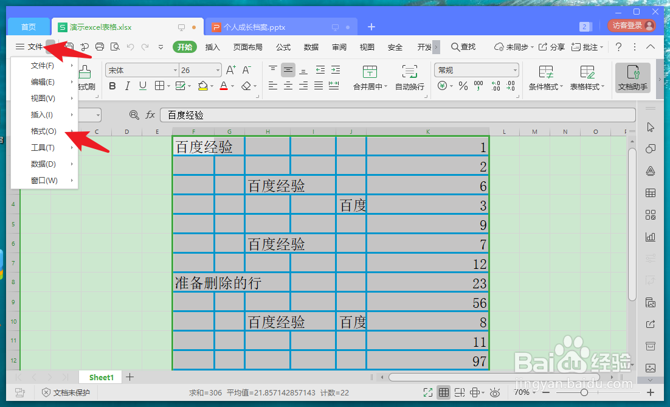Viewport: 670px width, 407px height.
Task: Expand the quick access toolbar customize arrow
Action: pyautogui.click(x=161, y=47)
